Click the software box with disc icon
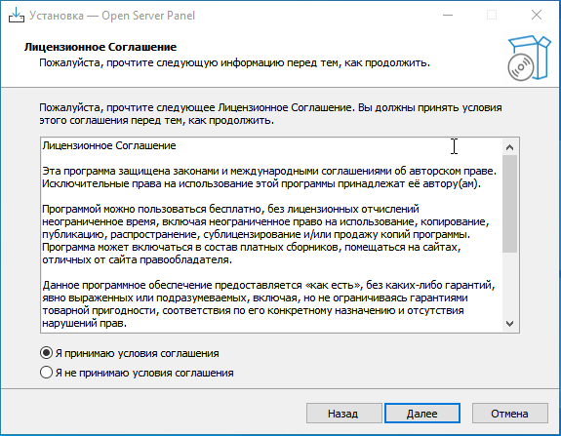This screenshot has width=561, height=436. [x=529, y=58]
